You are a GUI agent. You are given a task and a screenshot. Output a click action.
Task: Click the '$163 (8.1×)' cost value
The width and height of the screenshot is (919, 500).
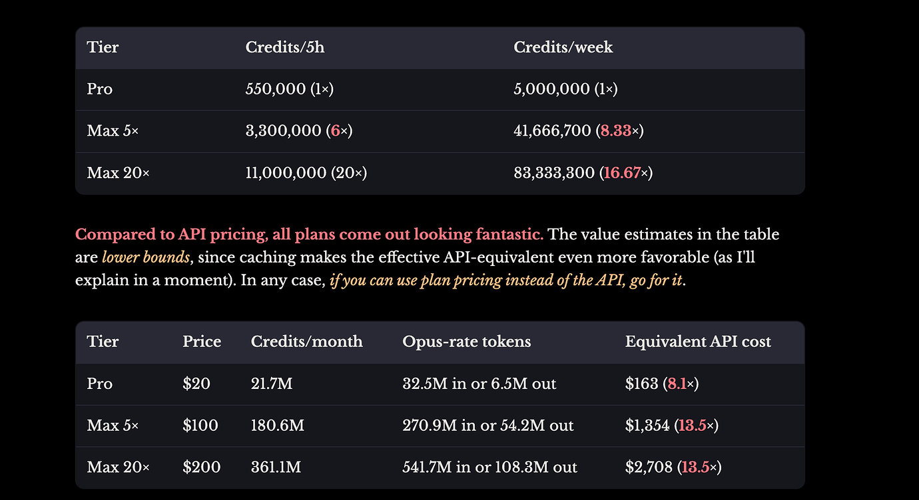pos(662,384)
